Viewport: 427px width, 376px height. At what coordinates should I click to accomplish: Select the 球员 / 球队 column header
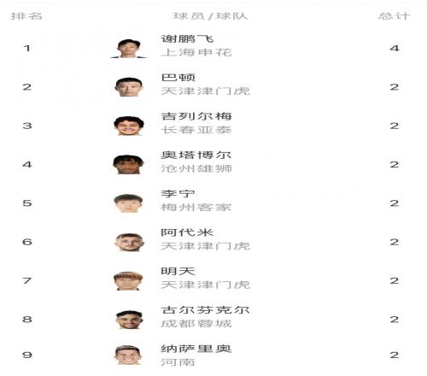point(210,16)
